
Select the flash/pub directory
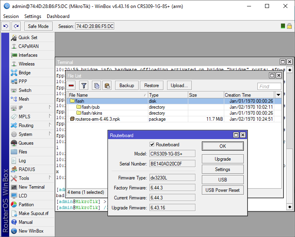174,107
